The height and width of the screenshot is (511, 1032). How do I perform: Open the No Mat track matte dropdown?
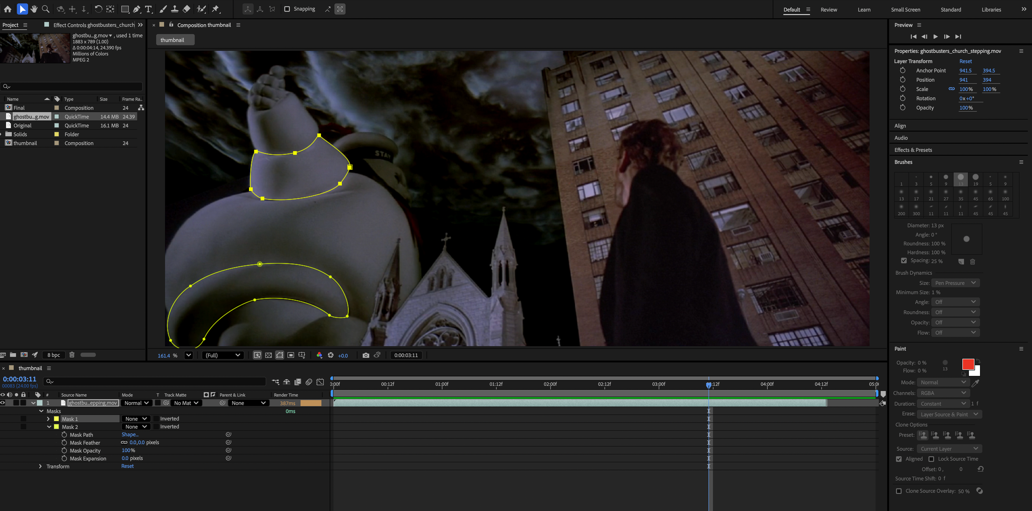click(186, 403)
